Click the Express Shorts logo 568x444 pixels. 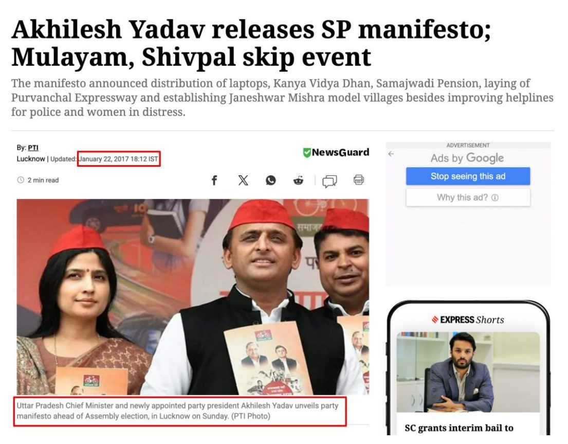click(x=468, y=319)
